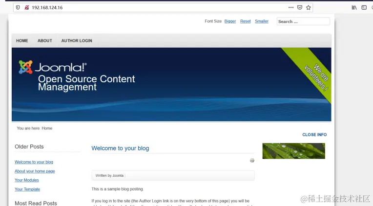Click the Joomla! logo in the banner
The height and width of the screenshot is (206, 373).
click(x=53, y=67)
